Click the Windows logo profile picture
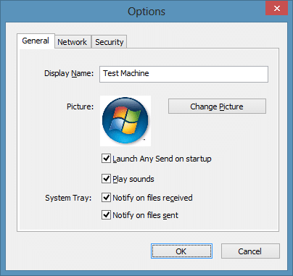The height and width of the screenshot is (276, 293). tap(125, 121)
